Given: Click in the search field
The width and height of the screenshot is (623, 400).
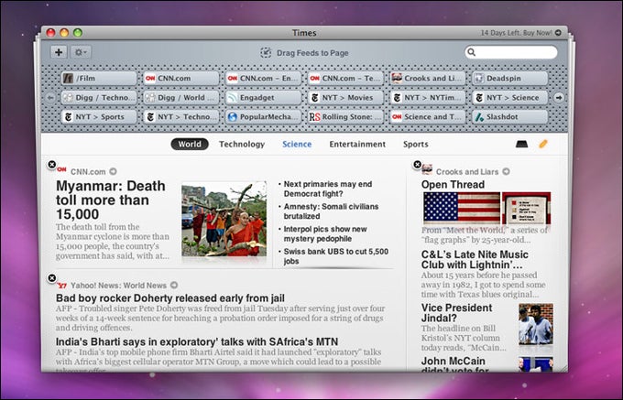Looking at the screenshot, I should [511, 52].
